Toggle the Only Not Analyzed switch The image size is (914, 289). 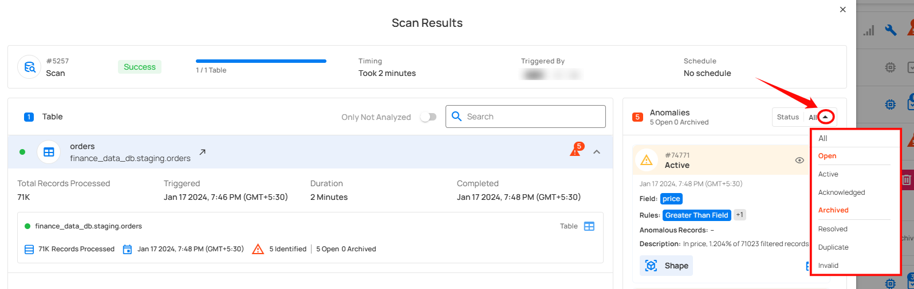pos(428,117)
